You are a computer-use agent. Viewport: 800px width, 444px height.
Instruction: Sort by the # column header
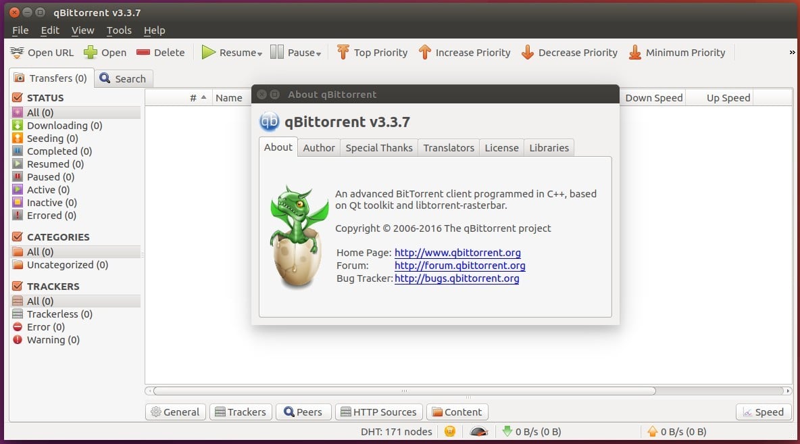pyautogui.click(x=178, y=97)
